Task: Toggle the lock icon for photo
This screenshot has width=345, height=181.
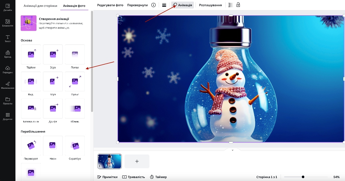Action: [x=238, y=5]
